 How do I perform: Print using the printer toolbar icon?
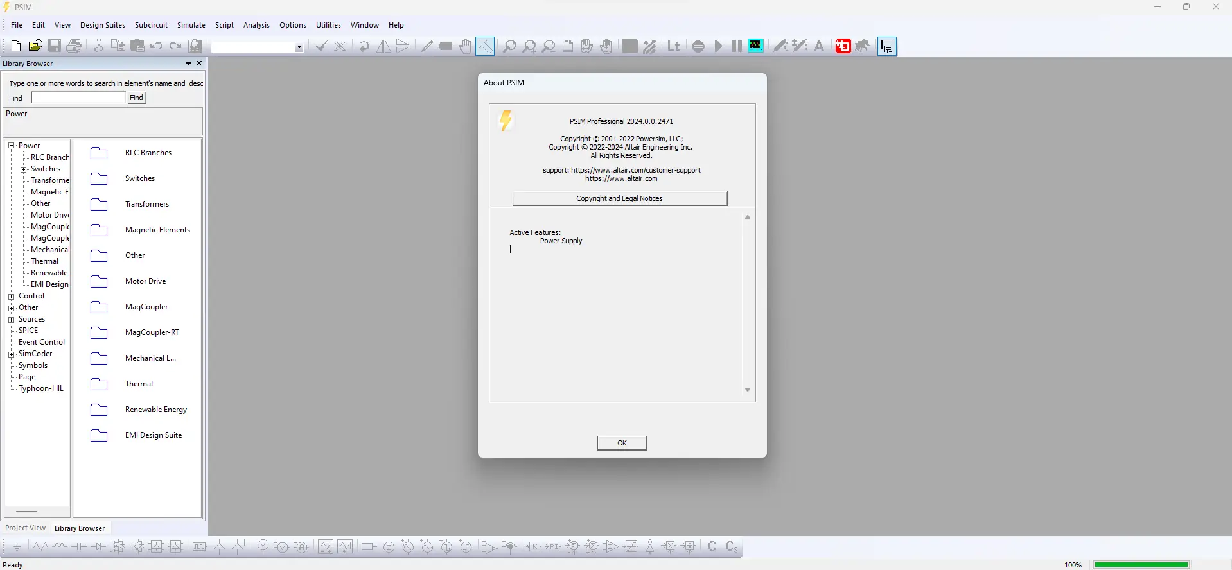click(74, 46)
